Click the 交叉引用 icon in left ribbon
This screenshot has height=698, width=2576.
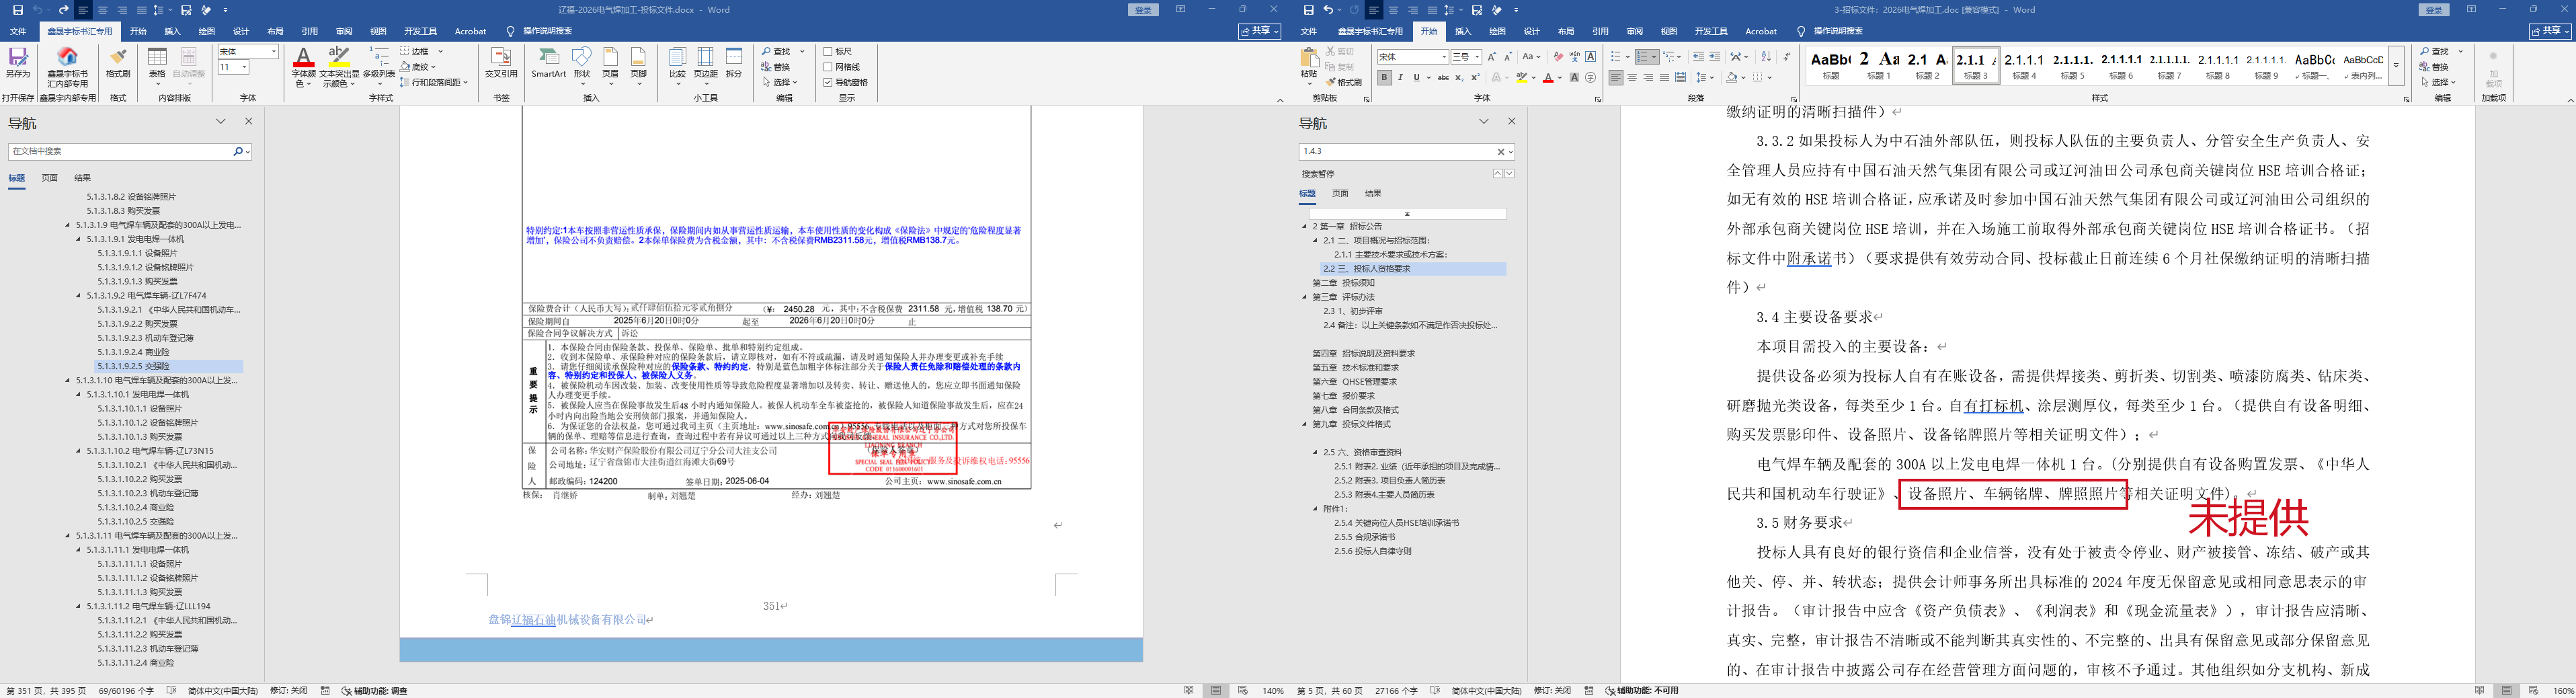(x=501, y=62)
